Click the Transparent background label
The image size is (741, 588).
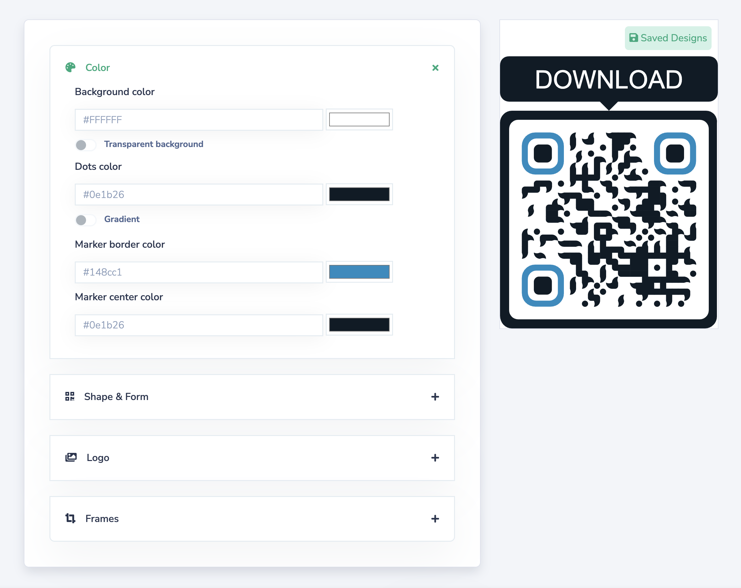pyautogui.click(x=154, y=144)
